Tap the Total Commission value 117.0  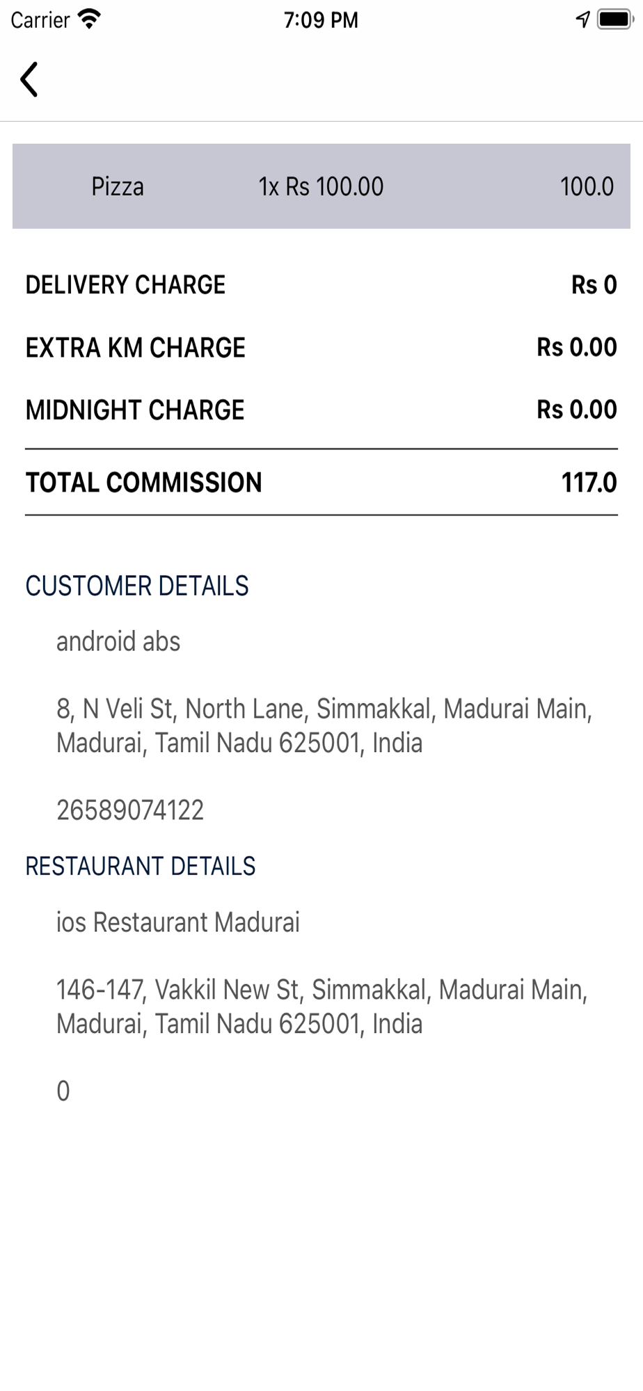(589, 482)
